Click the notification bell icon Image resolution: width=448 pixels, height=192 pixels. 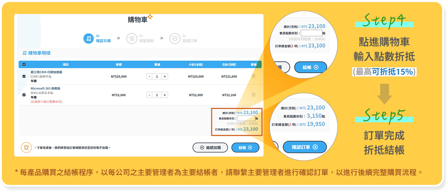[x=26, y=147]
